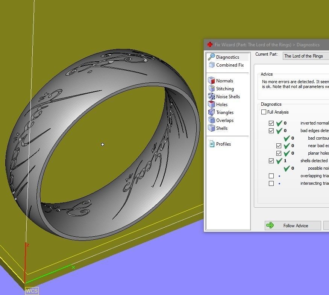Uncheck the bad edges detected checkbox
Image resolution: width=329 pixels, height=295 pixels.
click(271, 131)
